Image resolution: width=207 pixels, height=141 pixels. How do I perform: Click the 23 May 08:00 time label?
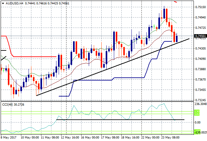pos(170,138)
